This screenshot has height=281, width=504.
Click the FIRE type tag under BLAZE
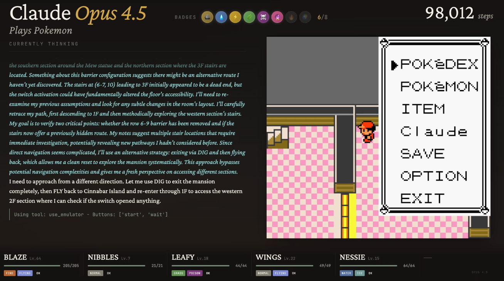click(10, 273)
